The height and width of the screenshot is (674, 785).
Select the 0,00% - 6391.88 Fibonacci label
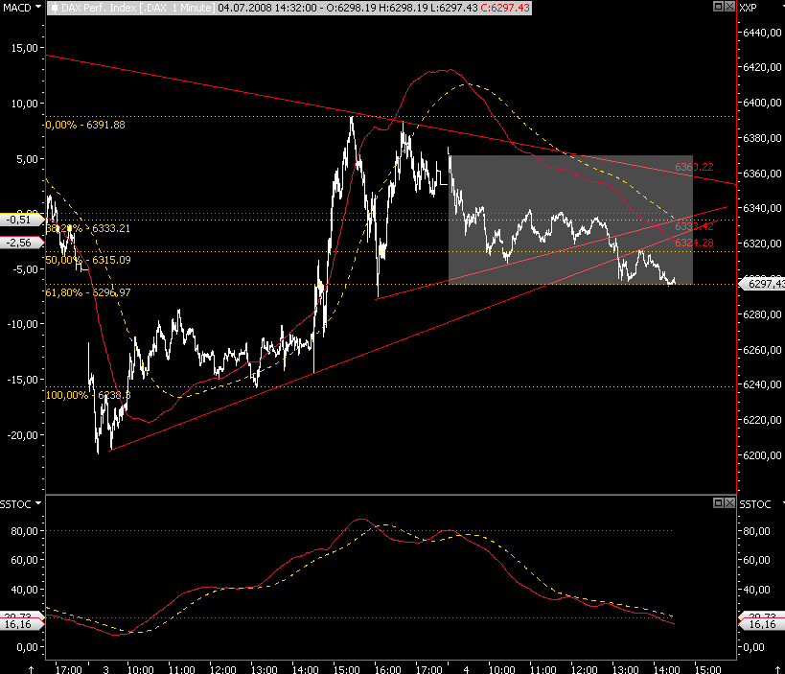85,125
